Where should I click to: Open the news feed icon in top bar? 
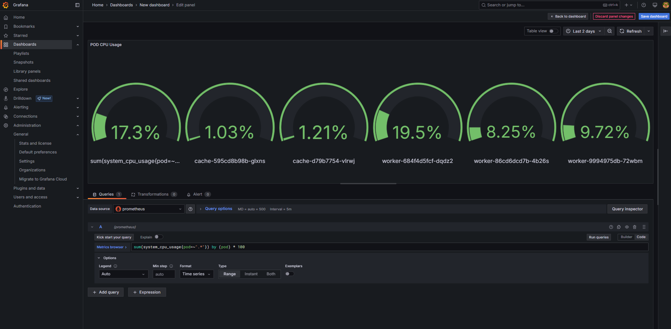pos(655,5)
